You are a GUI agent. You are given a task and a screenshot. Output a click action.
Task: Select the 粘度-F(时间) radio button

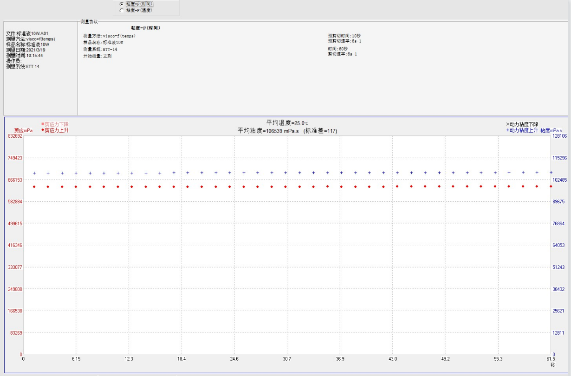(122, 4)
